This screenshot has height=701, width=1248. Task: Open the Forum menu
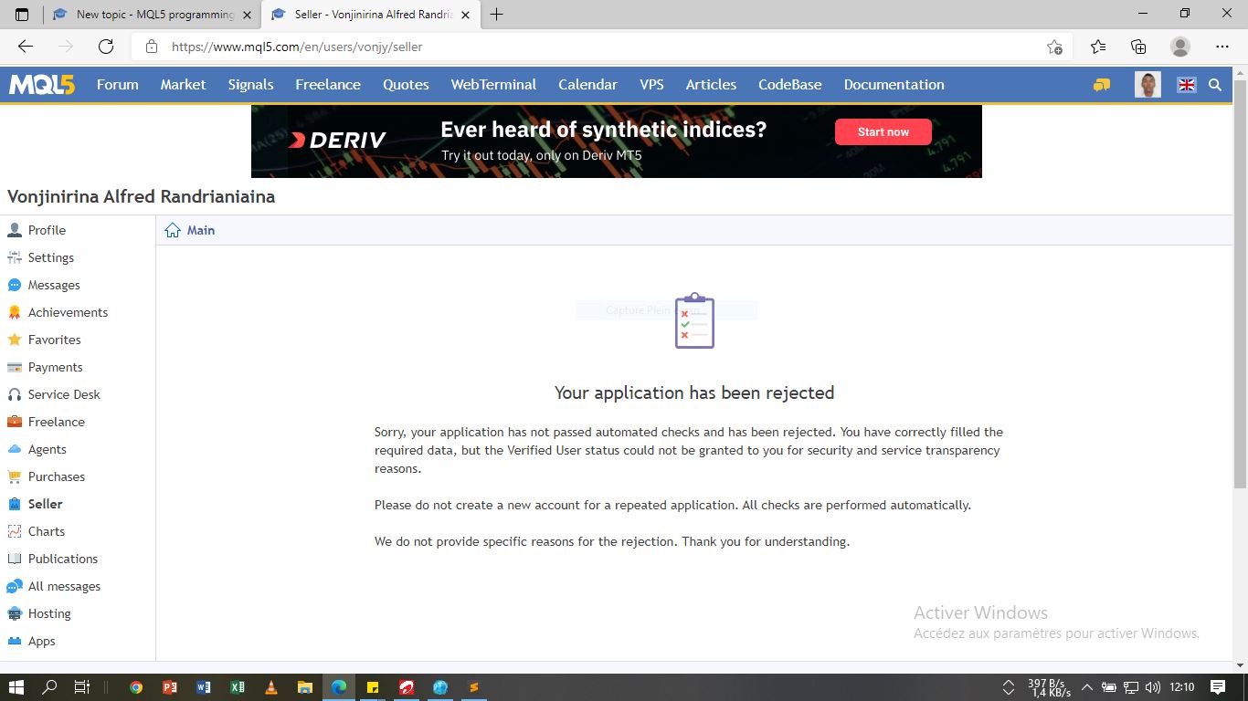[118, 85]
